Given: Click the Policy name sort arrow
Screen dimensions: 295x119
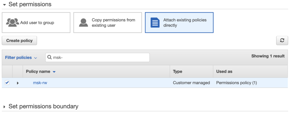Looking at the screenshot, I should (x=54, y=72).
